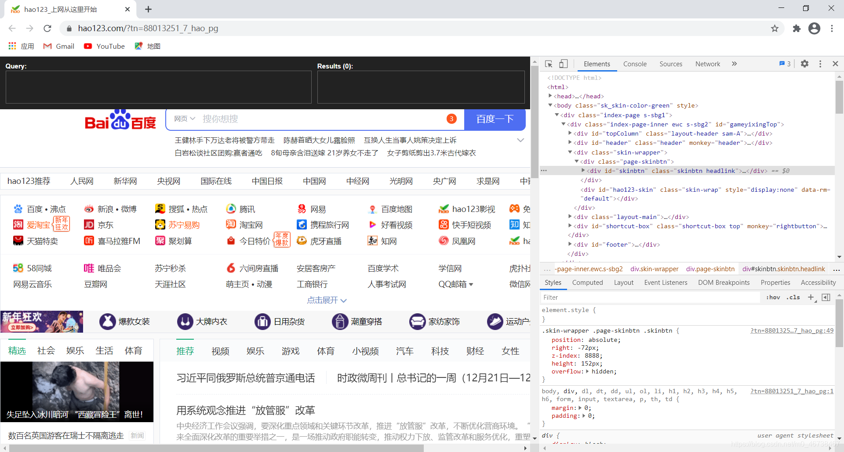Open the new tab plus button
Viewport: 844px width, 452px height.
coord(148,9)
